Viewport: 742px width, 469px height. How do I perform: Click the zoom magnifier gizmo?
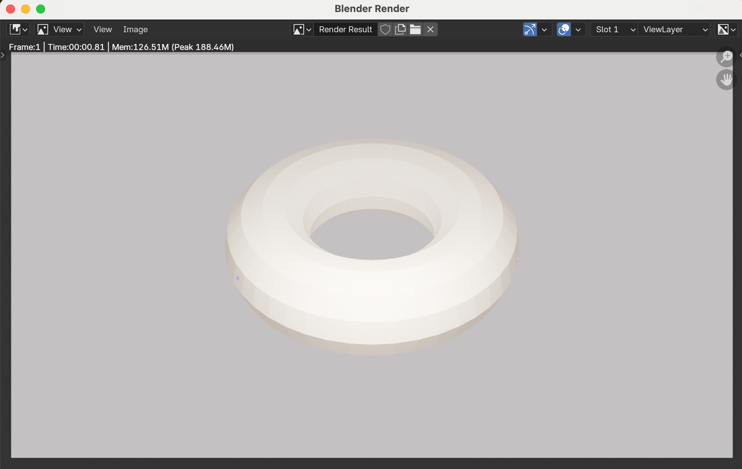pyautogui.click(x=726, y=57)
